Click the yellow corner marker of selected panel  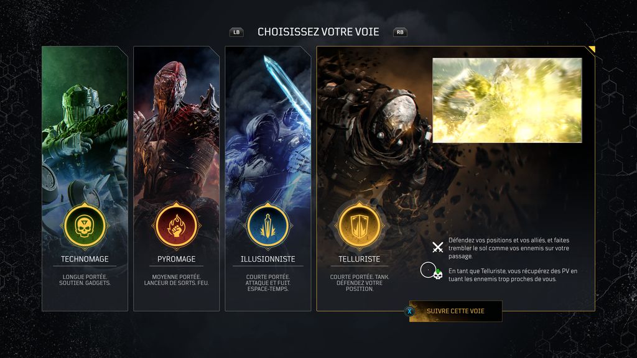592,50
